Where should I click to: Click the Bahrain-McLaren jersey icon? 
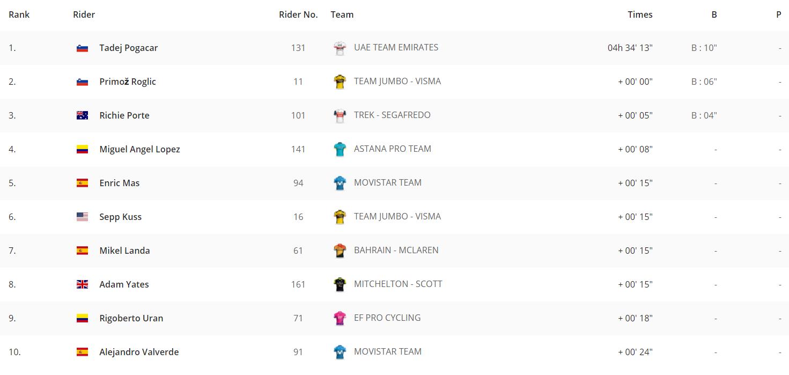[340, 251]
